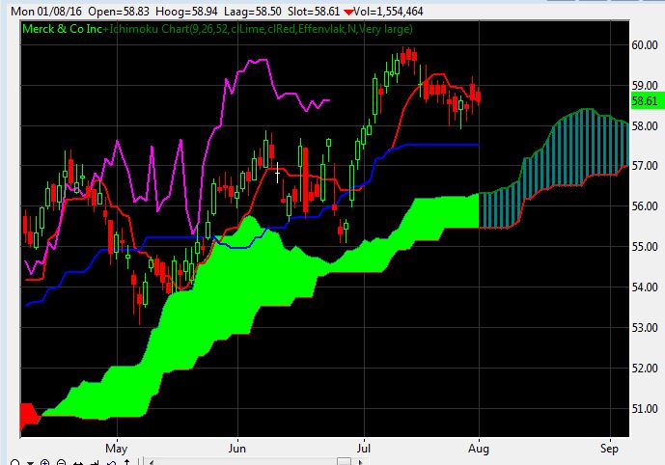Click the red down-triangle before Vol
Image resolution: width=665 pixels, height=465 pixels.
point(348,13)
